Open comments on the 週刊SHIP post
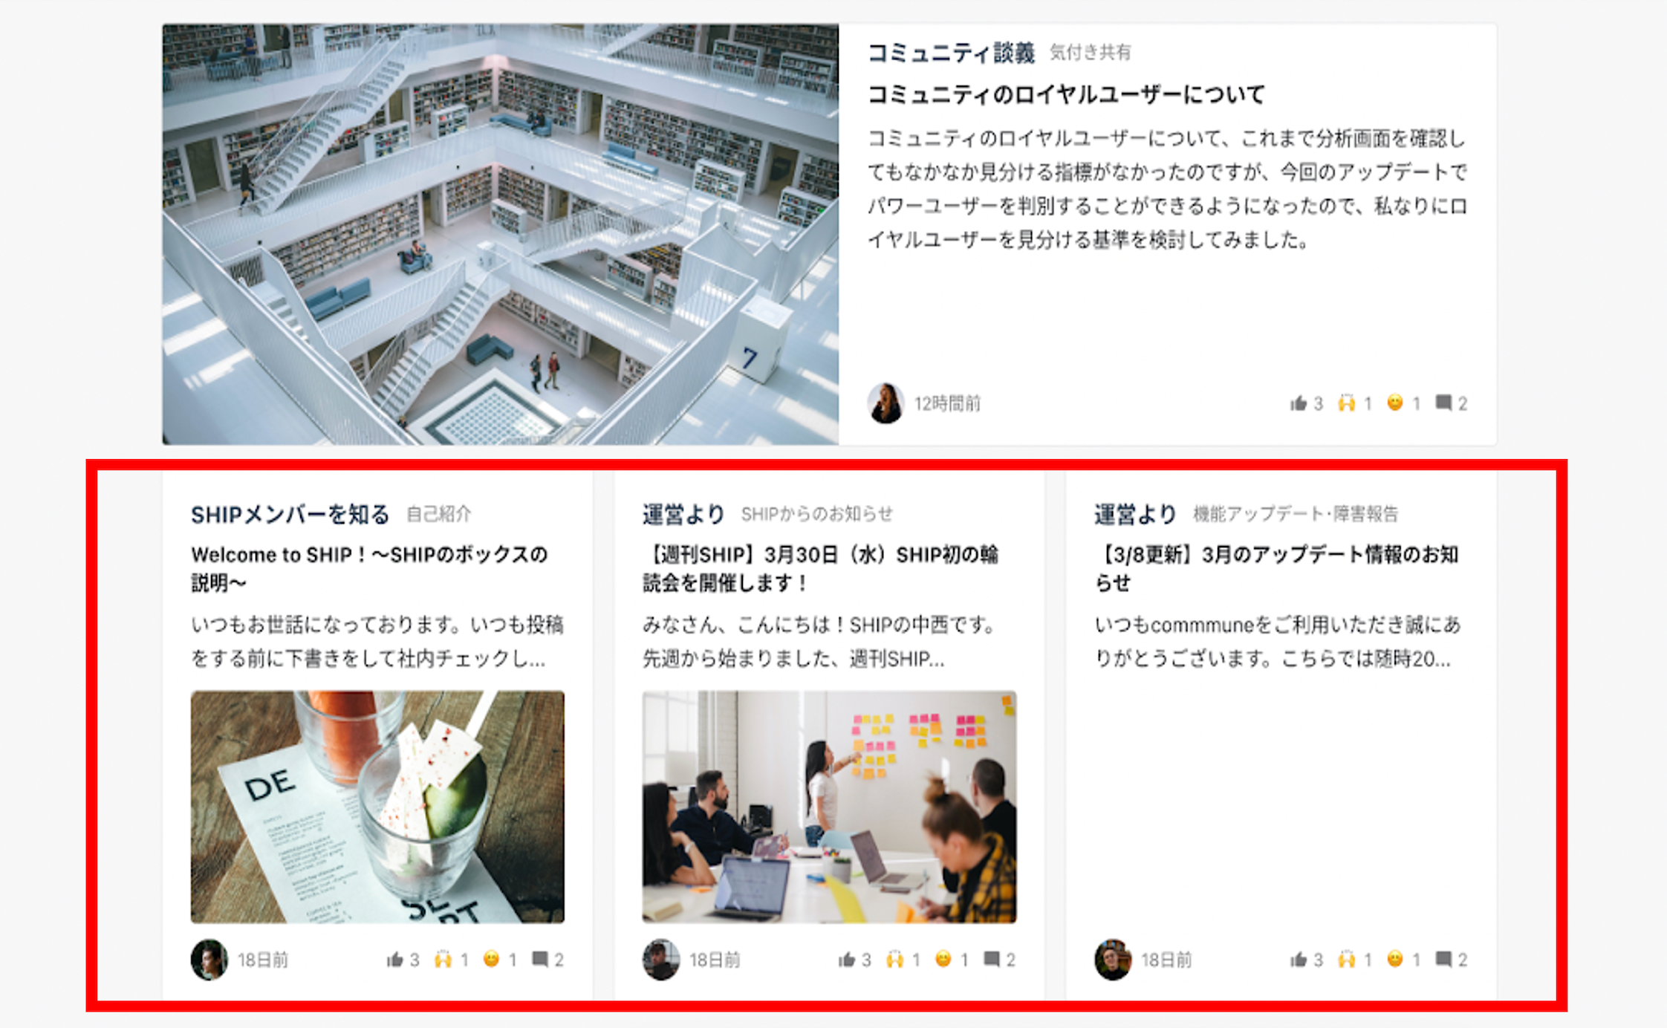 (x=992, y=959)
